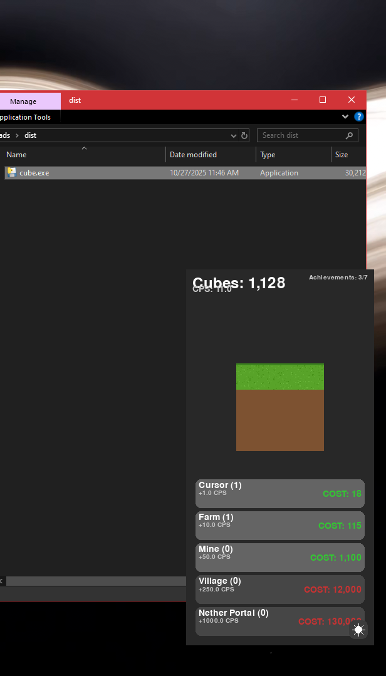Screen dimensions: 386x676
Task: Select the Nether Portal upgrade
Action: click(x=280, y=621)
